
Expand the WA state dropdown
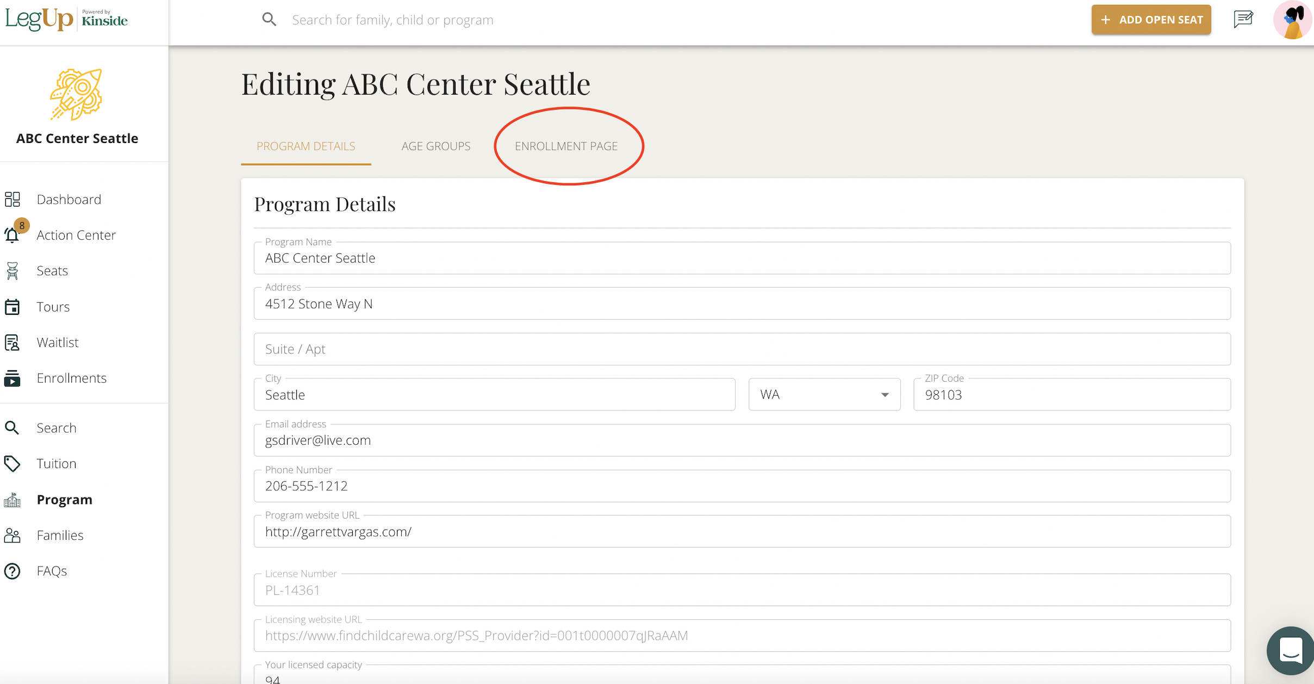[825, 394]
